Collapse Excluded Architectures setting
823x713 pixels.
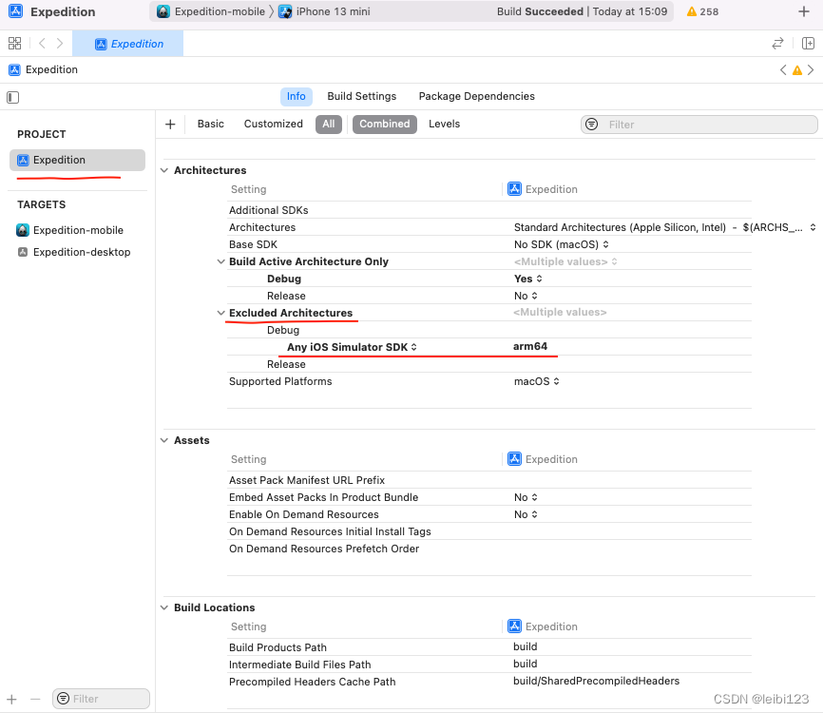221,313
